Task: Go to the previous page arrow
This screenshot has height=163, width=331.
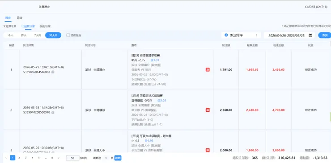Action: 6,158
